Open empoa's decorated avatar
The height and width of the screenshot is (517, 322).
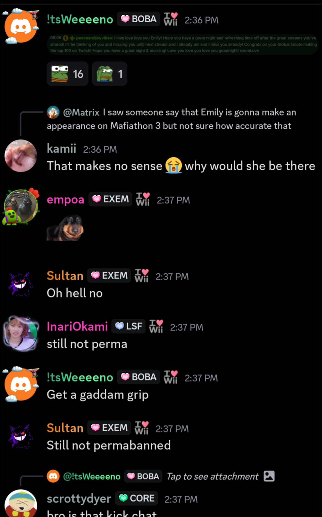[x=21, y=206]
